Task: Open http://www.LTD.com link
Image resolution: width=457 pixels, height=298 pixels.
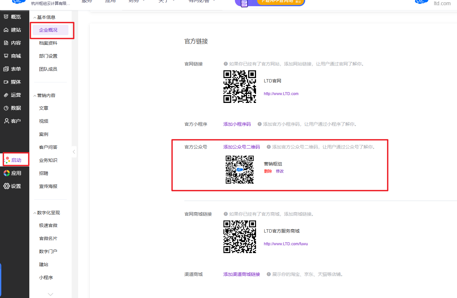Action: coord(281,94)
